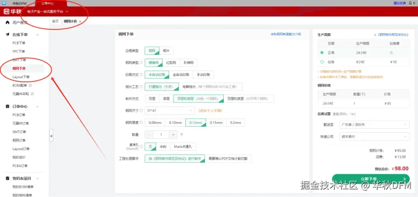Screen dimensions: 418x197
Task: Open 元器件订单 in sidebar
Action: (21, 123)
